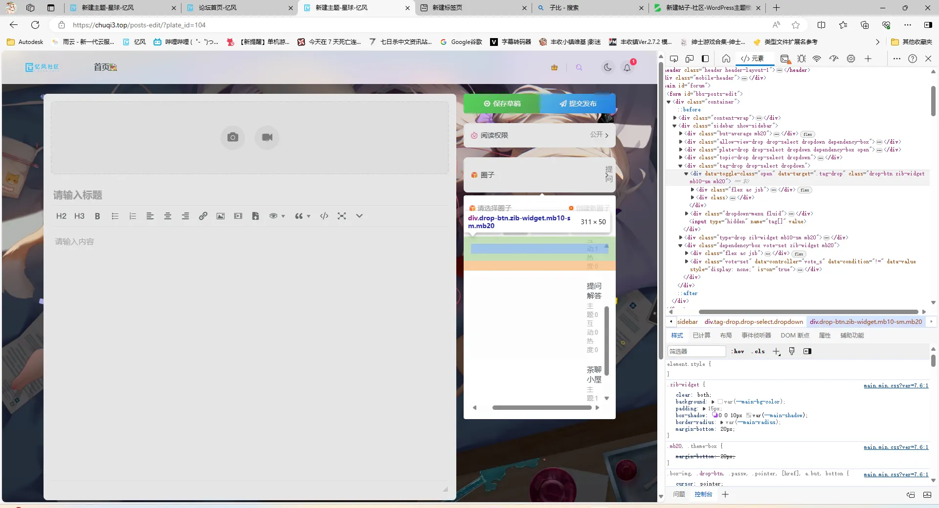Click the 保存草稿 button
The image size is (939, 508).
click(x=502, y=104)
